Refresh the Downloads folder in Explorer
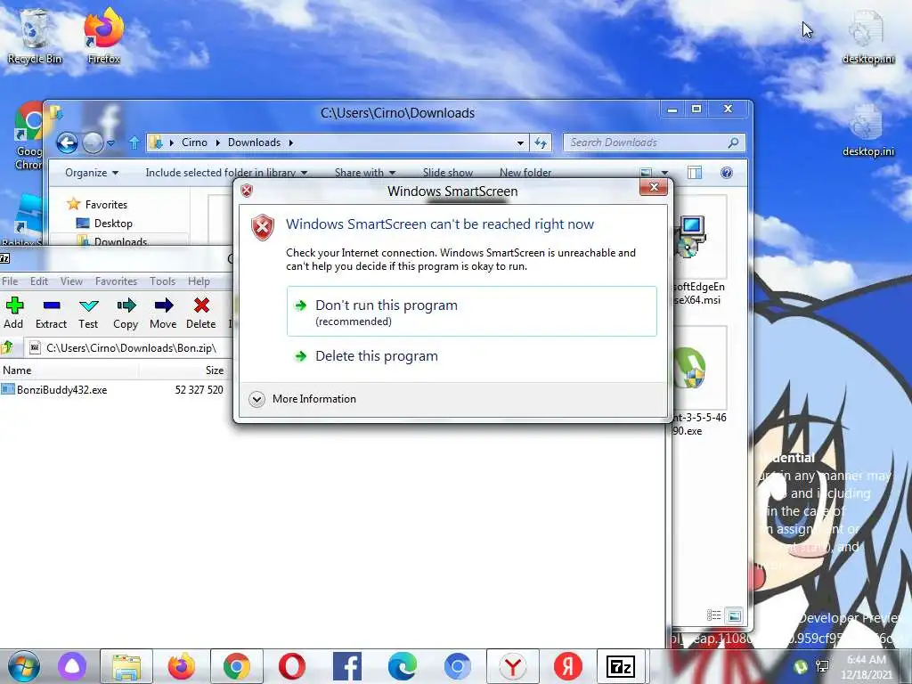The height and width of the screenshot is (684, 912). pos(541,142)
